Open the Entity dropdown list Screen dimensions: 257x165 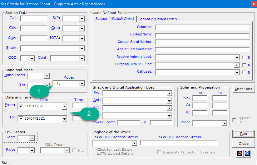click(x=82, y=48)
